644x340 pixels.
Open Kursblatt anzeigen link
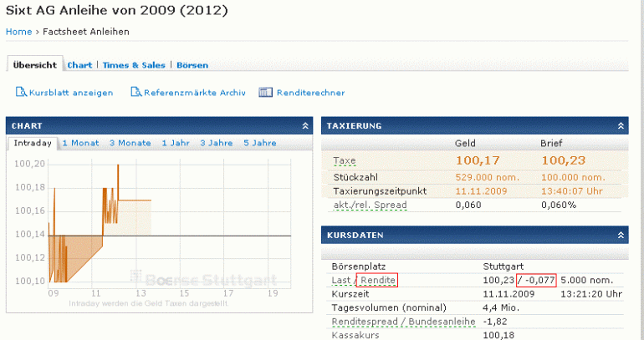point(71,93)
